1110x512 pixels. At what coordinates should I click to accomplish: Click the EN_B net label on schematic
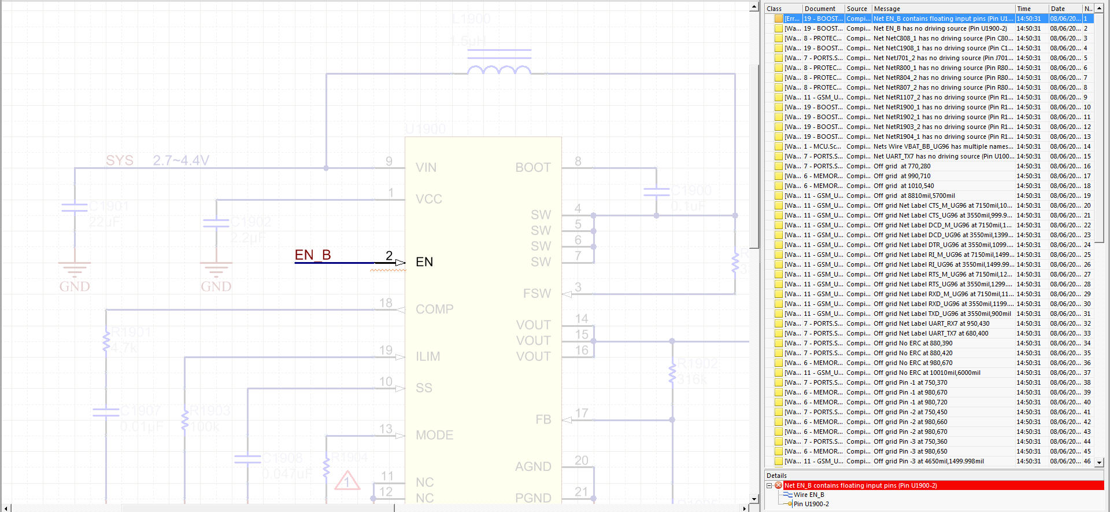(x=313, y=255)
